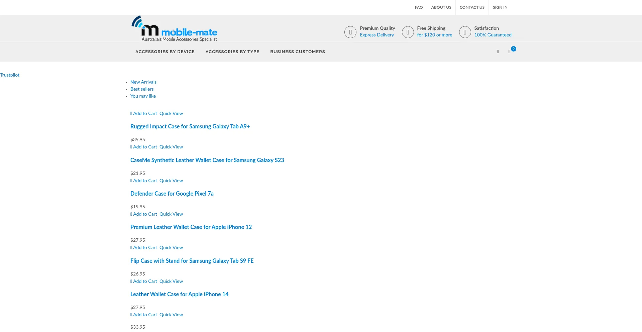Open Rugged Impact Case for Galaxy Tab A9+
The height and width of the screenshot is (332, 642).
coord(190,126)
